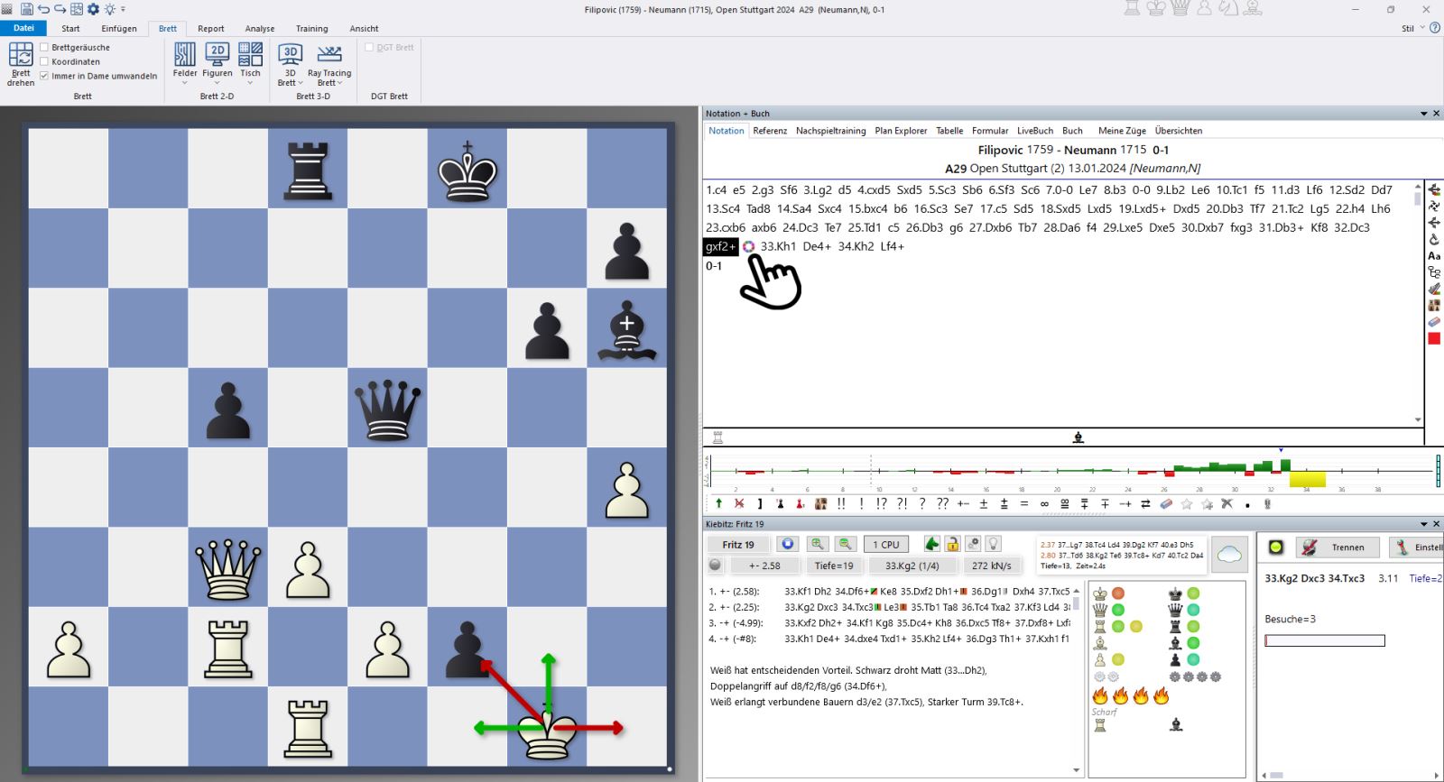Open the Referenz tab in notation pane

pyautogui.click(x=770, y=131)
